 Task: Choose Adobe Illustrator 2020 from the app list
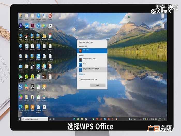pos(92,60)
